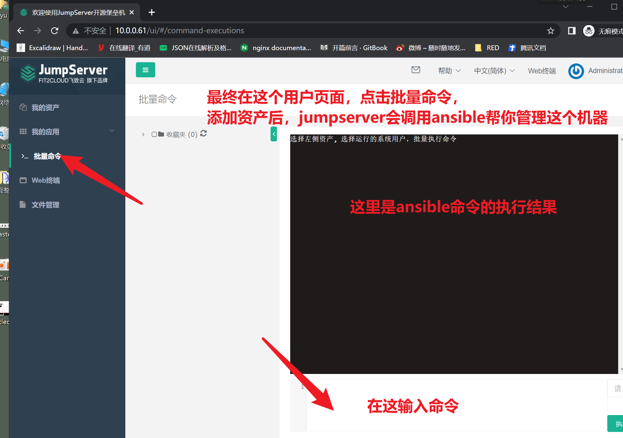
Task: Open 微博 bookmark
Action: point(431,48)
